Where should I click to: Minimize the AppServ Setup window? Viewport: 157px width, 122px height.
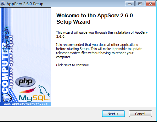click(130, 4)
